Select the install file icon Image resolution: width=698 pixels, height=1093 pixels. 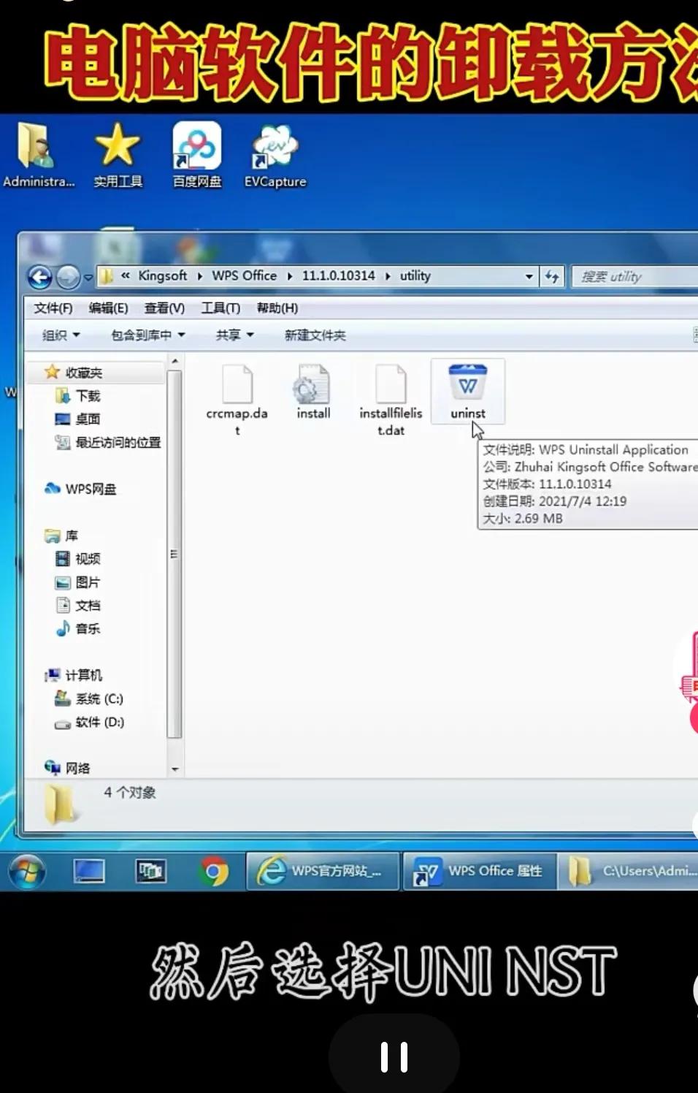click(313, 392)
